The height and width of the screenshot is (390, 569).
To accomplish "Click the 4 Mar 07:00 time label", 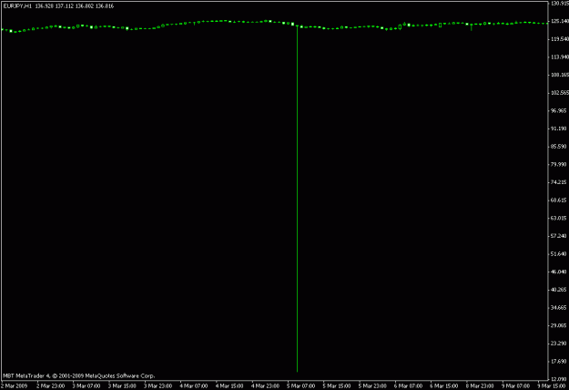I will click(x=194, y=385).
